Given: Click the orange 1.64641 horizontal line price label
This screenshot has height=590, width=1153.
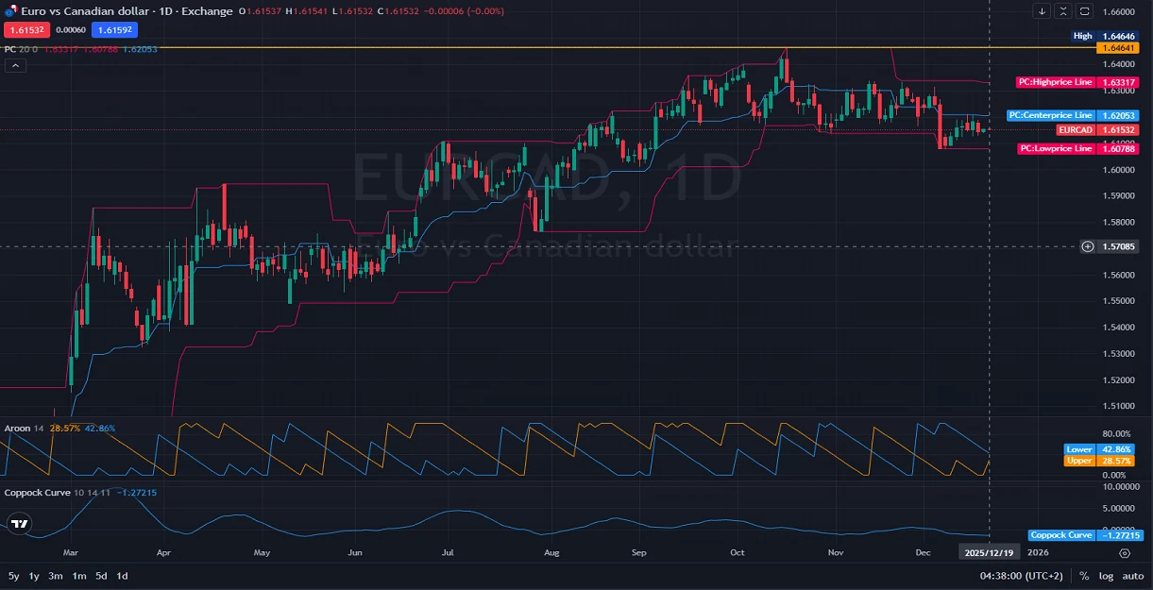Looking at the screenshot, I should click(x=1114, y=47).
